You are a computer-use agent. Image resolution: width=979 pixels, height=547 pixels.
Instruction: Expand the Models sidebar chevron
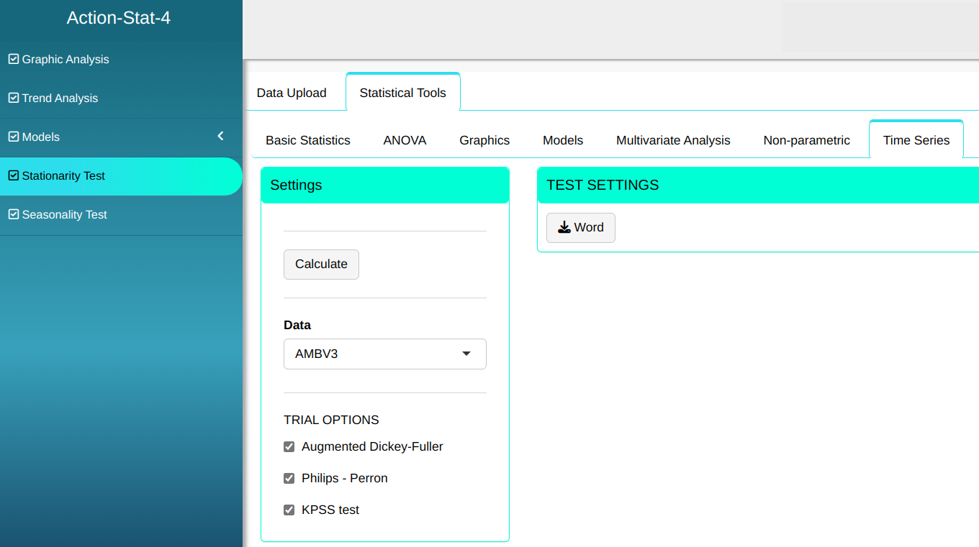click(x=220, y=136)
